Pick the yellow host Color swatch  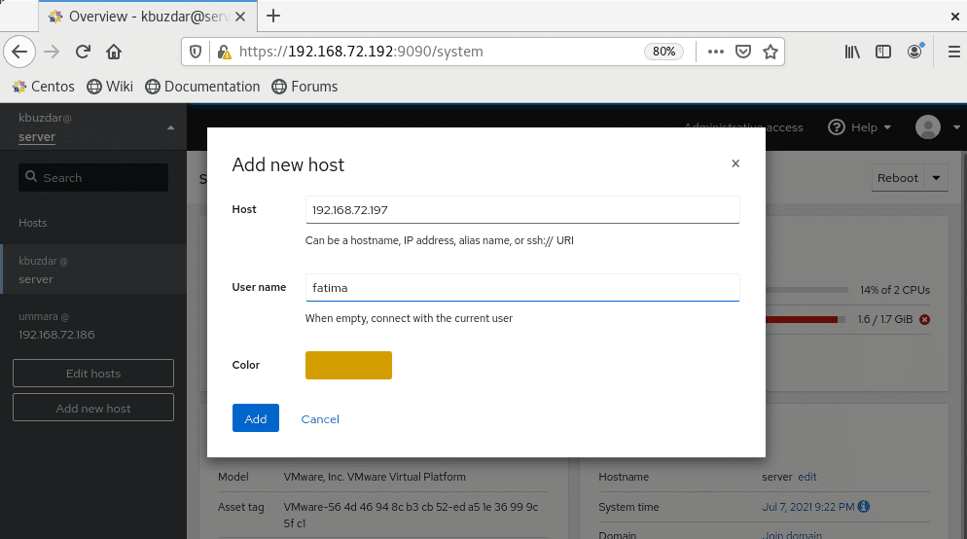[348, 365]
